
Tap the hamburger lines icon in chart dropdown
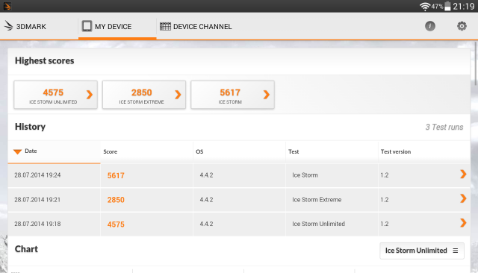coord(456,251)
